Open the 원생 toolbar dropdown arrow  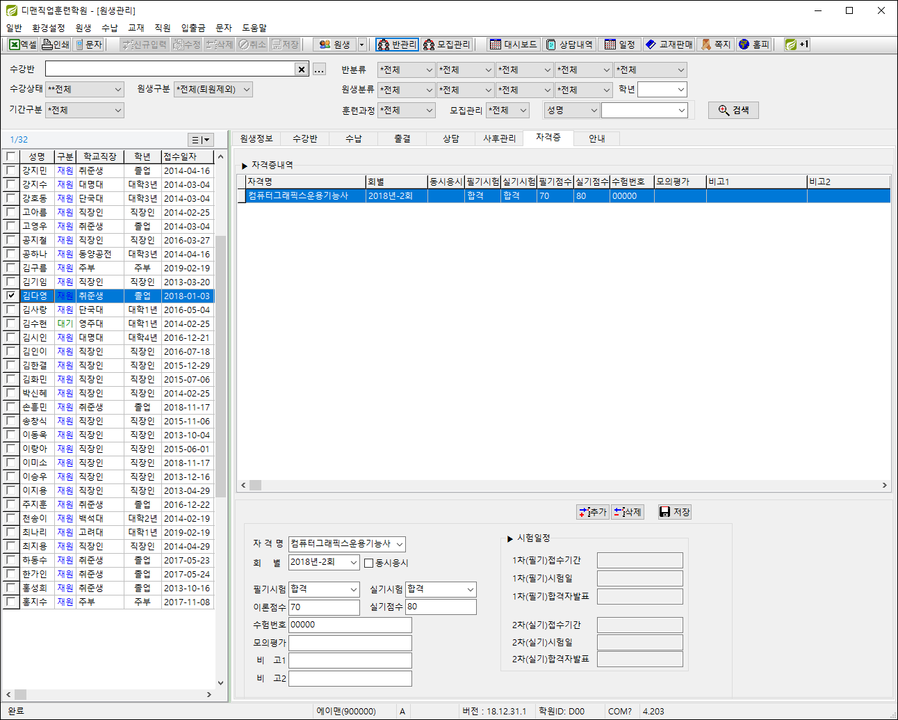click(361, 45)
